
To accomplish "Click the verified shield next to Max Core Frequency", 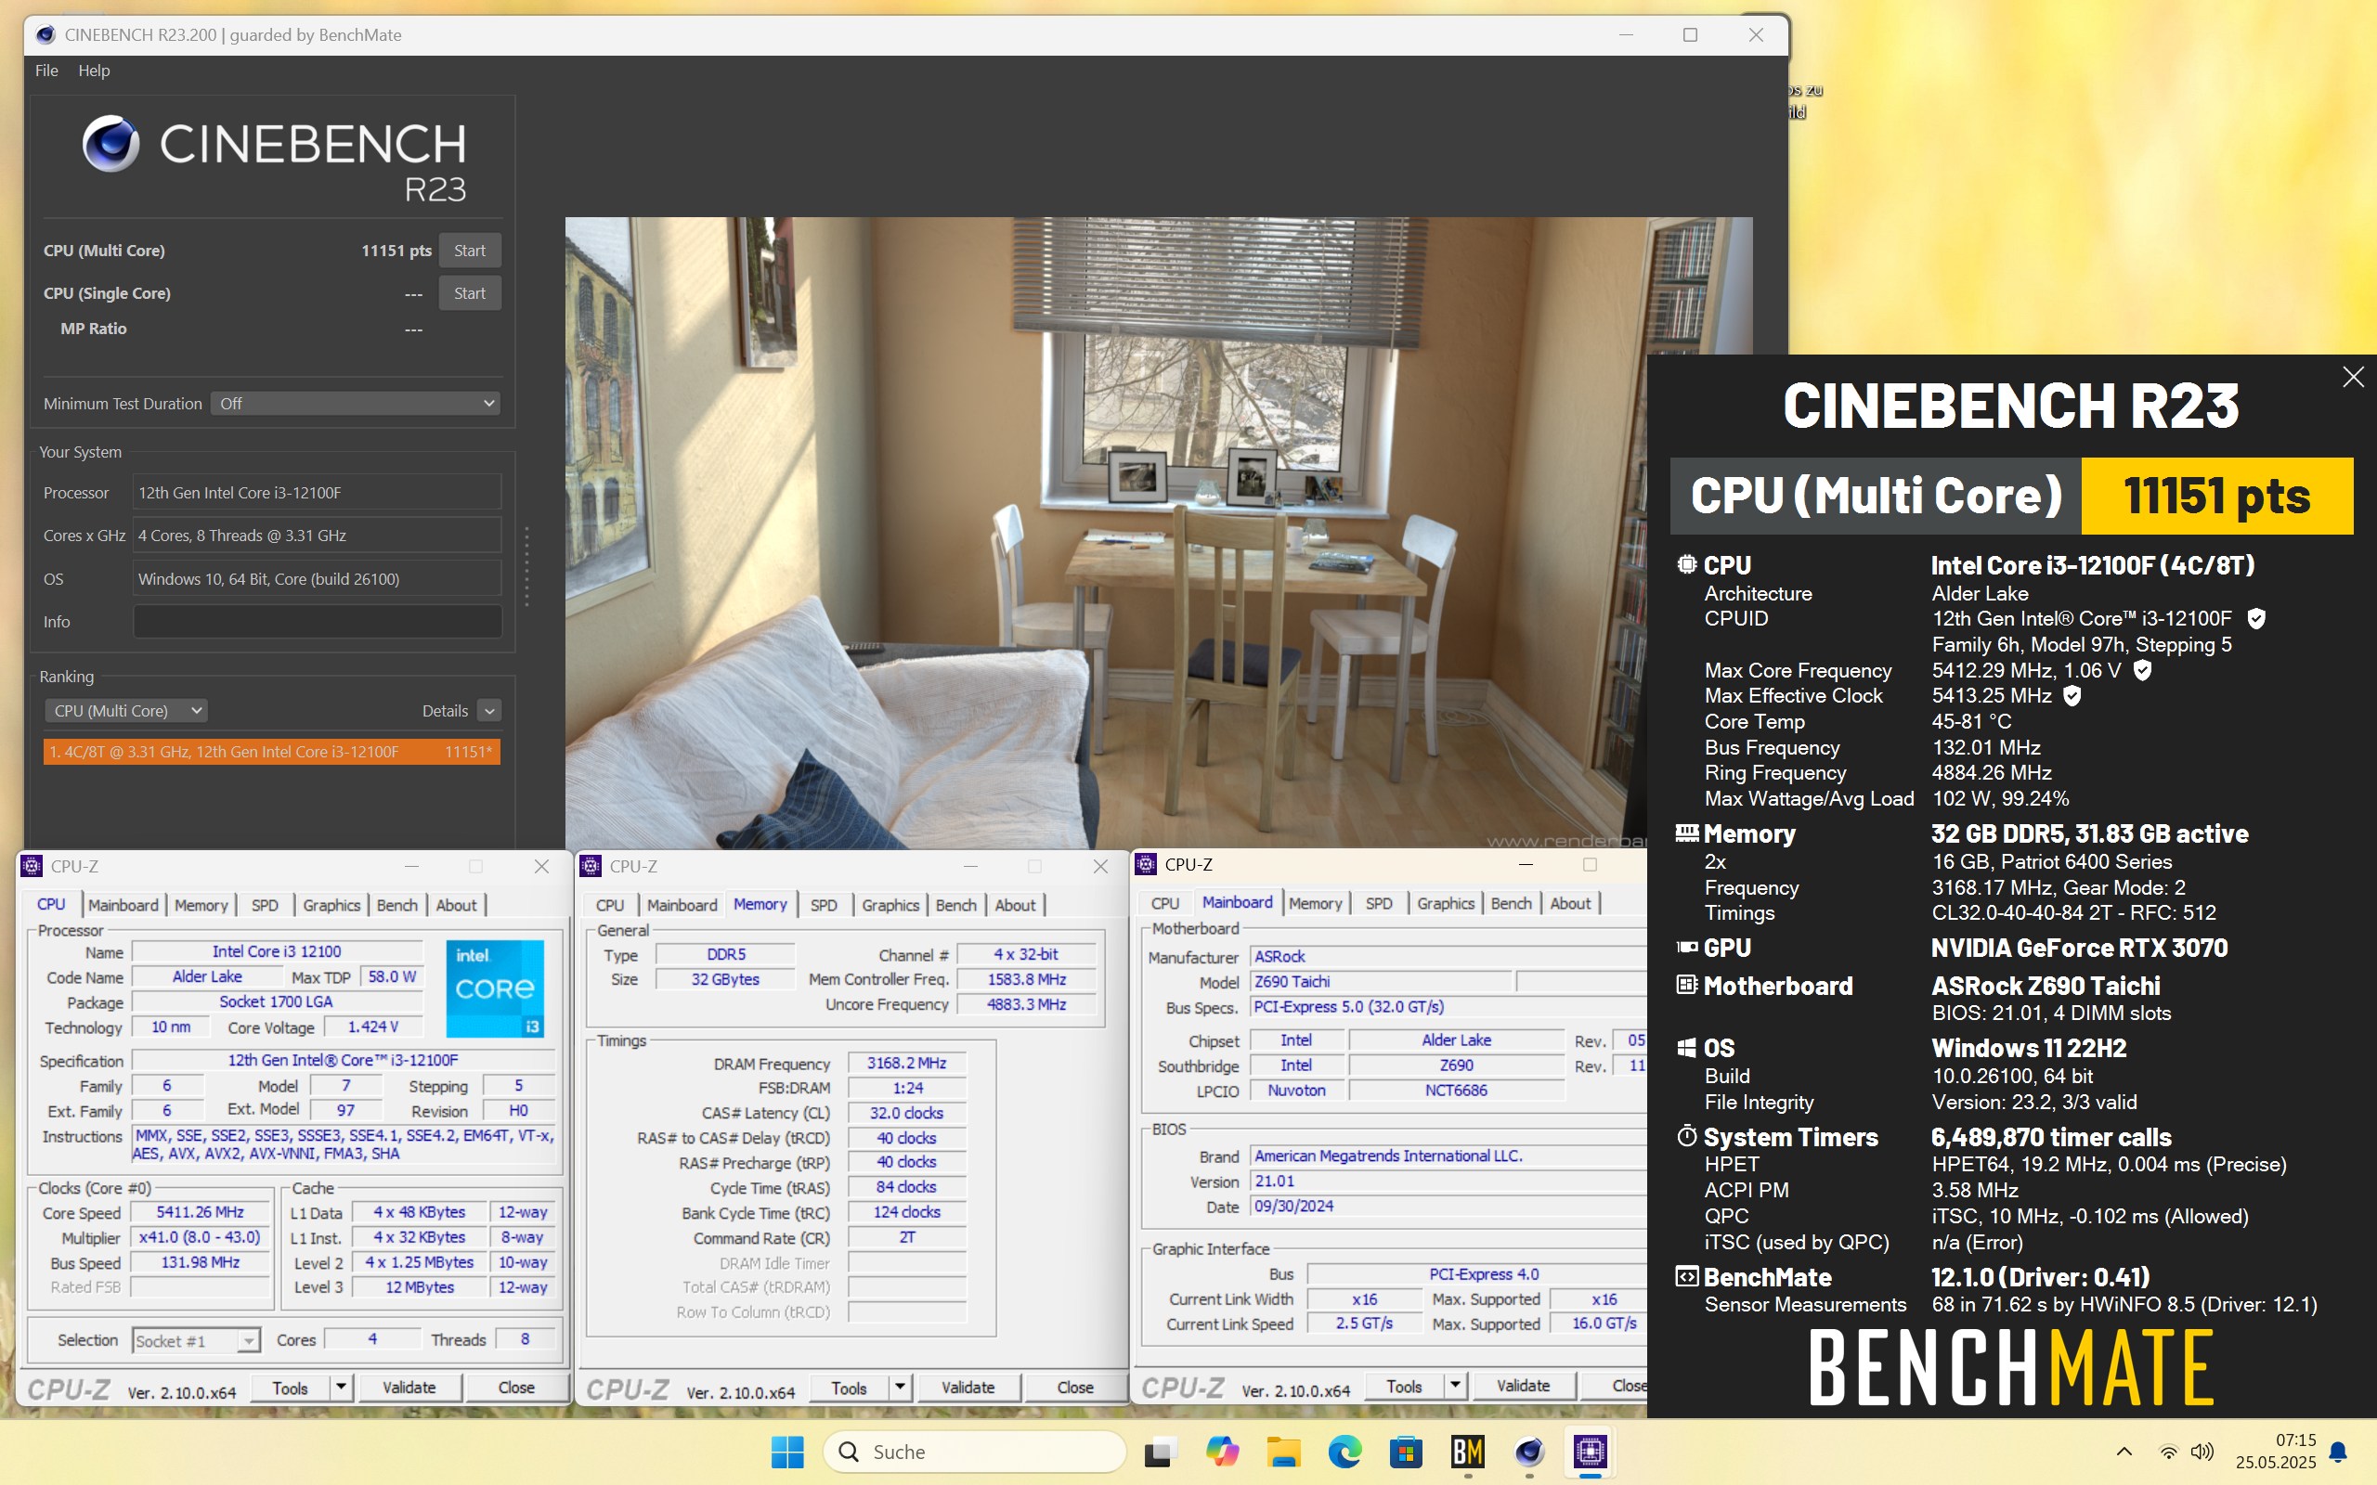I will pos(2143,670).
